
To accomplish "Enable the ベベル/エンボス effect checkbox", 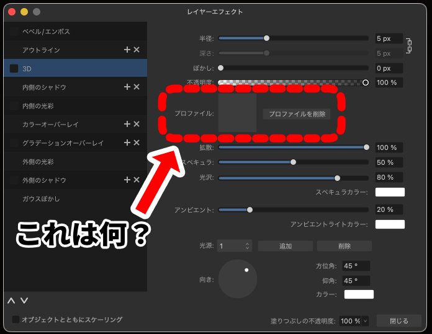I will coord(14,31).
